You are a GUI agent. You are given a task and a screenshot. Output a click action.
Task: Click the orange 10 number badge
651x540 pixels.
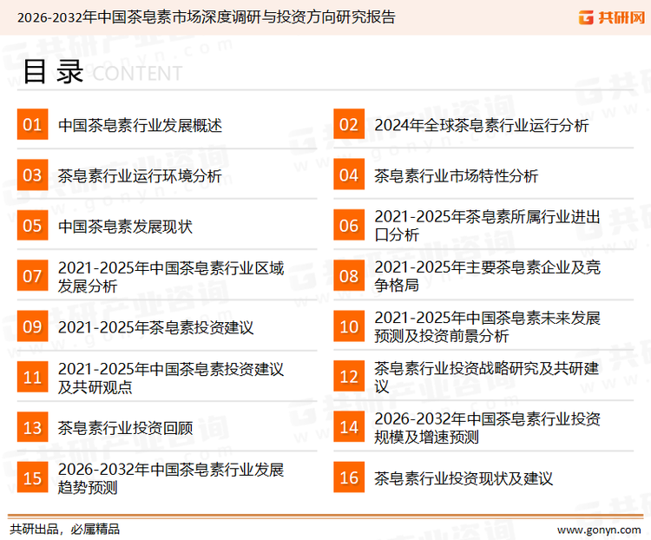tap(348, 327)
